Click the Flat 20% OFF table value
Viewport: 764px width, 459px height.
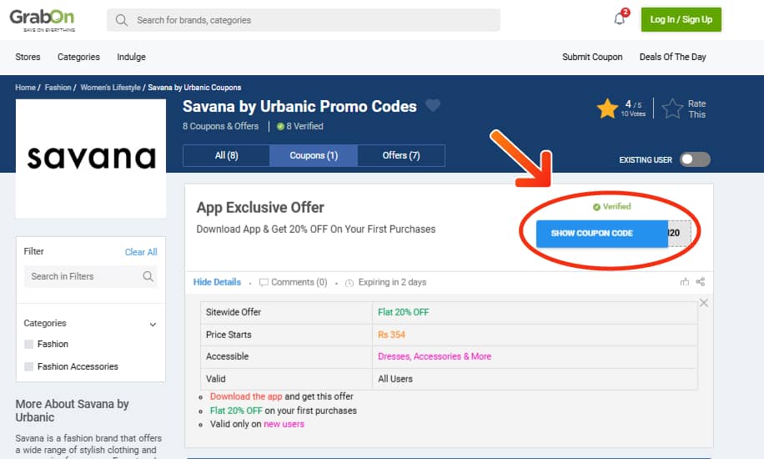pyautogui.click(x=404, y=312)
